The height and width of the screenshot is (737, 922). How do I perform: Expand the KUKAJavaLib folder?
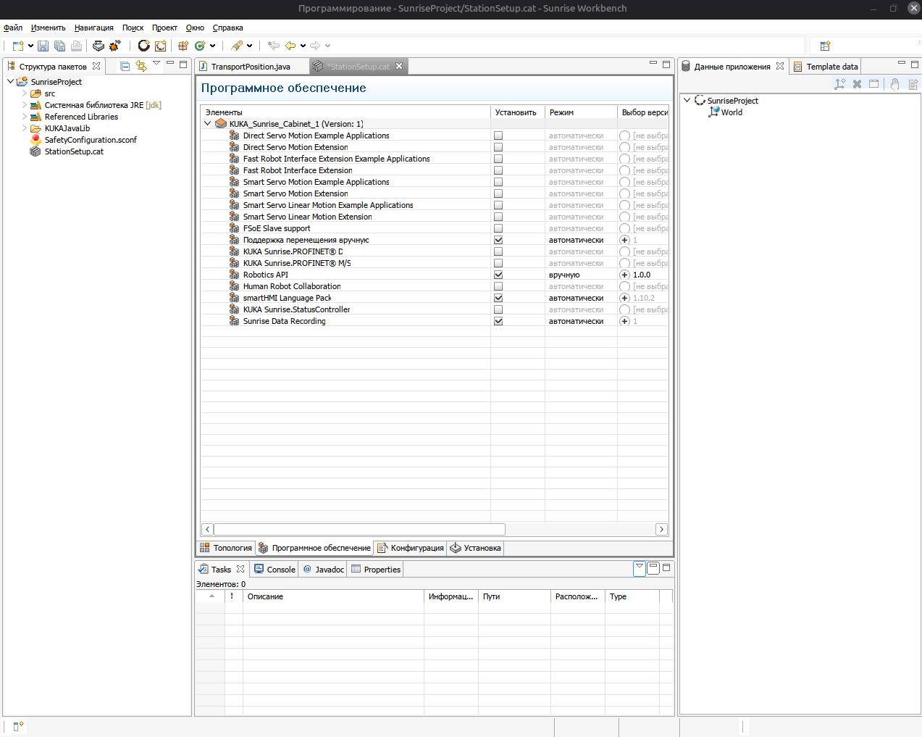click(x=24, y=128)
